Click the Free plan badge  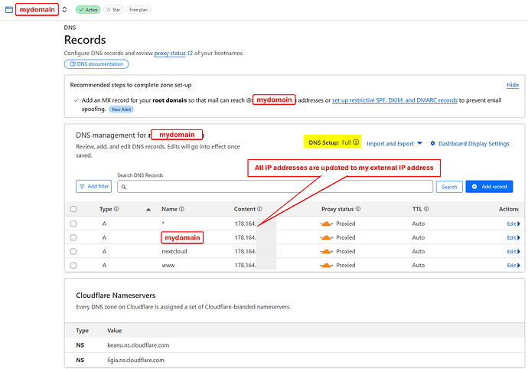click(139, 10)
